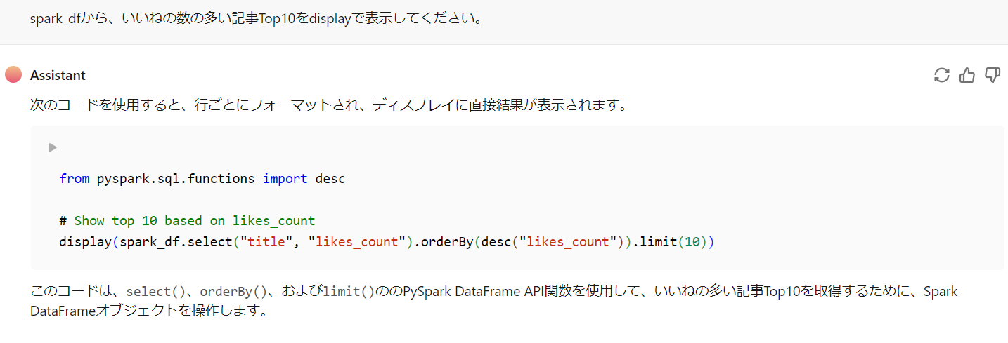Click the display(spark_df.select...) code line
1008x343 pixels.
coord(387,242)
